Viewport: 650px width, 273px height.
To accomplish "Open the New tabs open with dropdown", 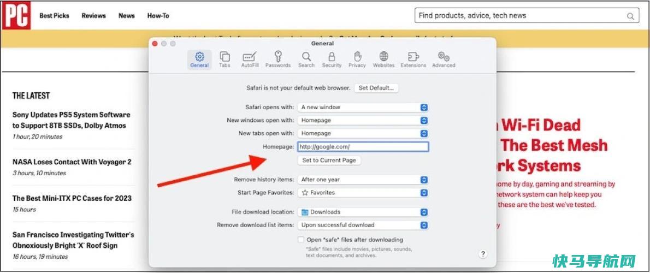I will [363, 133].
